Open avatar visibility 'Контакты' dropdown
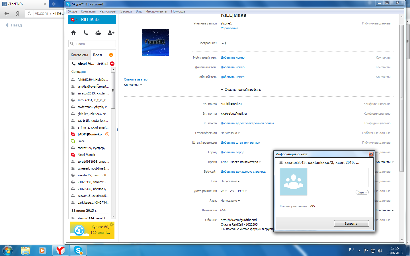The width and height of the screenshot is (410, 256). pos(133,85)
